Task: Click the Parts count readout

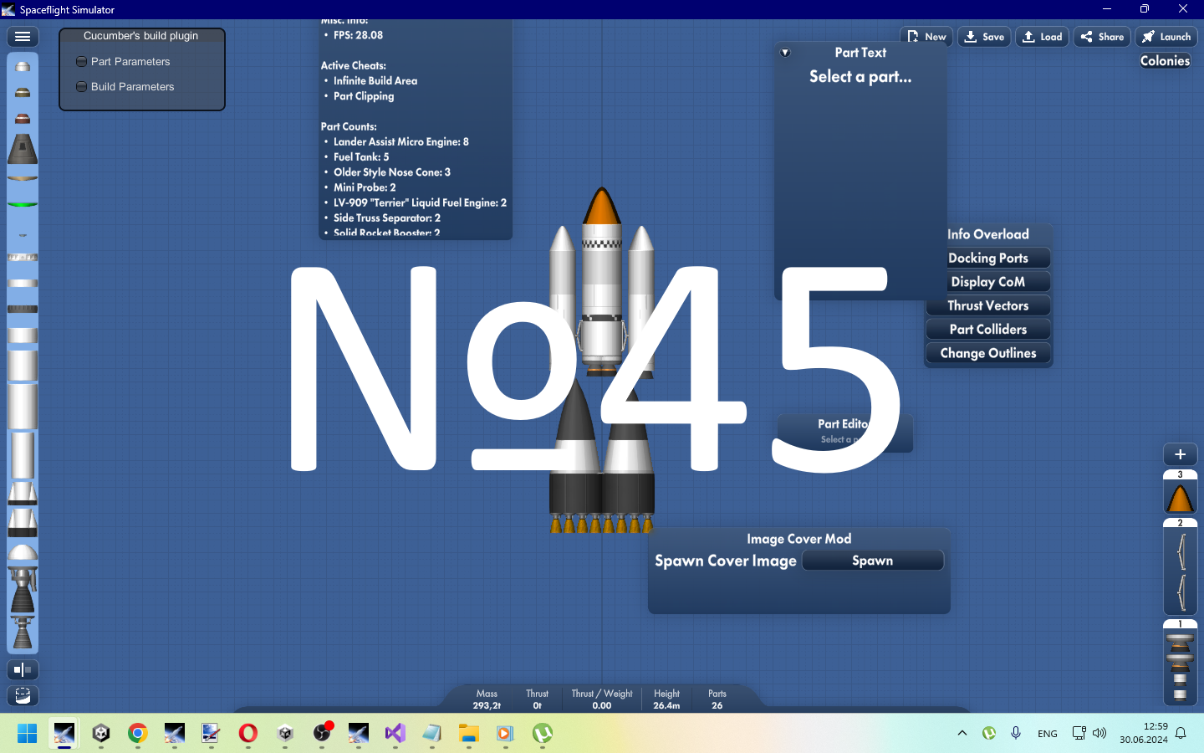Action: [x=717, y=699]
